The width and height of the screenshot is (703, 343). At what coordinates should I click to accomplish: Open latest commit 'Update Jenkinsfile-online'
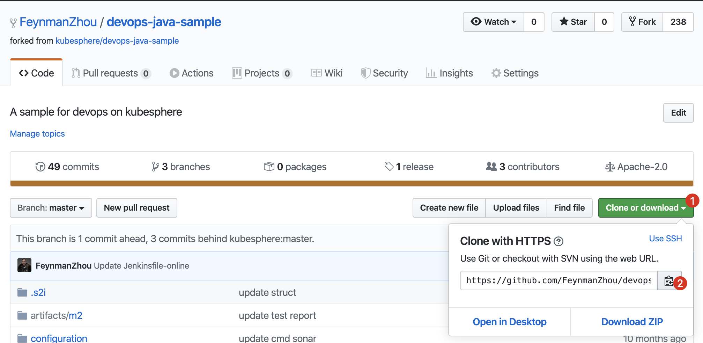pyautogui.click(x=141, y=266)
